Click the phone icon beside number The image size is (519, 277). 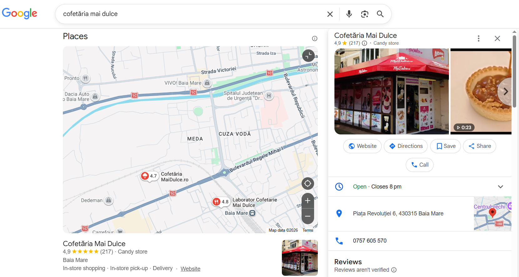tap(339, 241)
